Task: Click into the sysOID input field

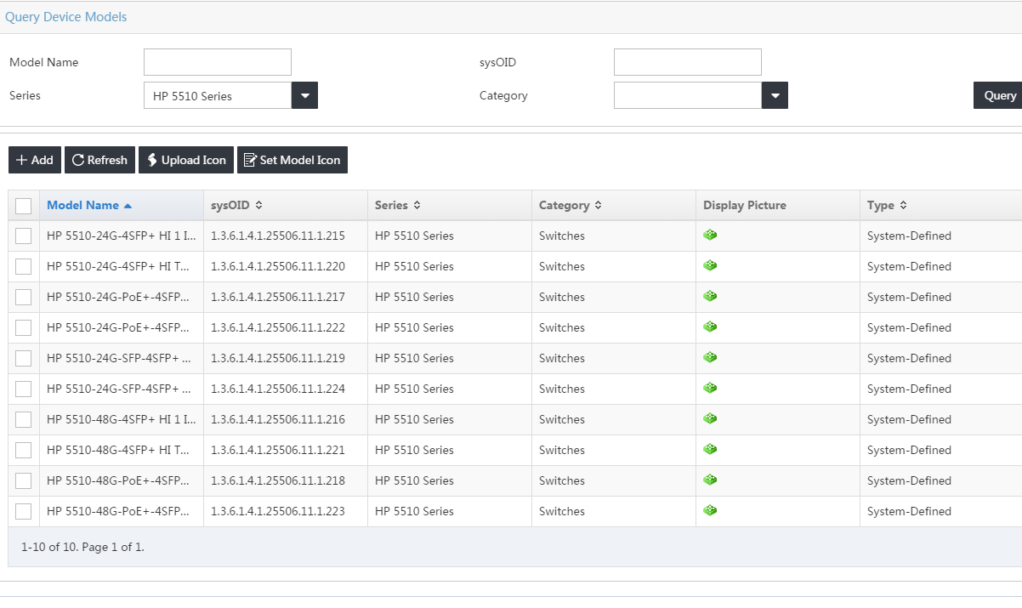Action: [688, 62]
